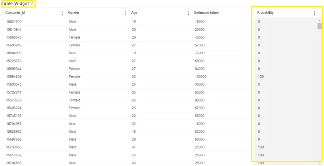The width and height of the screenshot is (324, 166).
Task: Select the cell with Customer_id 15733883
Action: (x=14, y=147)
